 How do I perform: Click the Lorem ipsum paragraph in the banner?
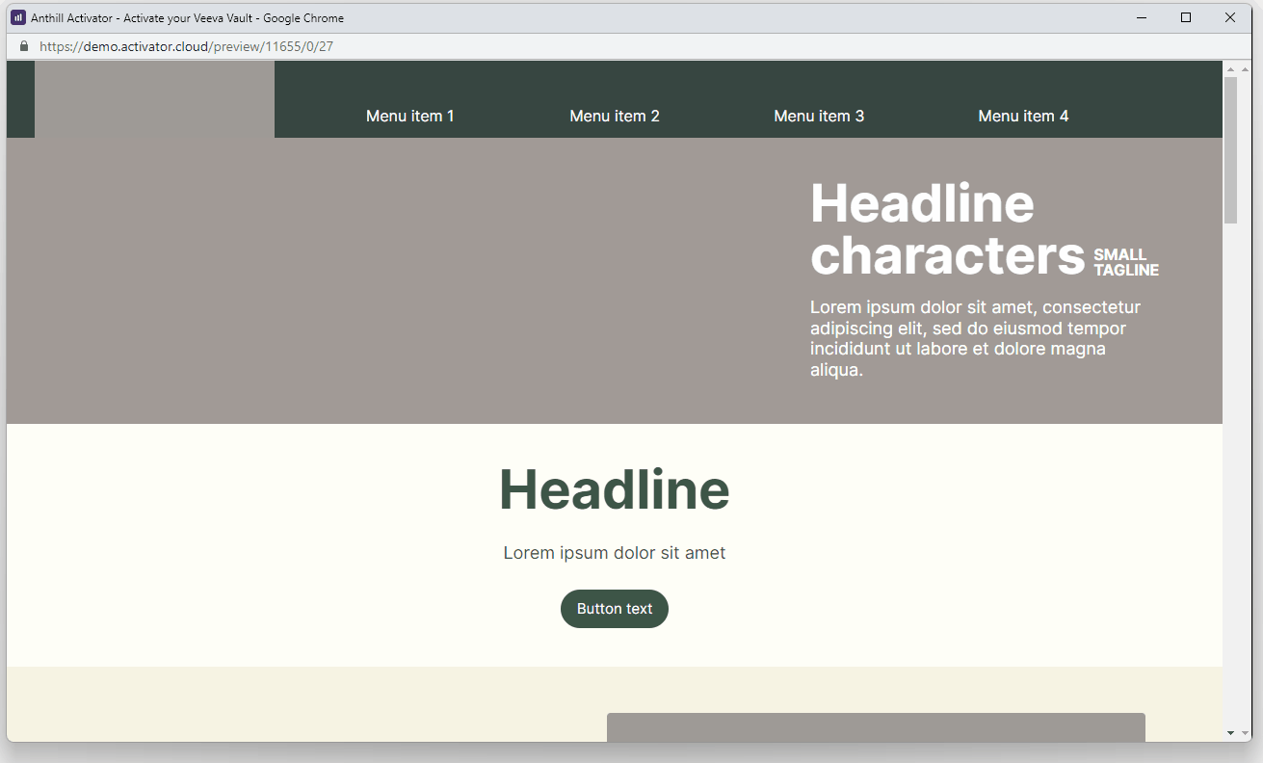click(x=975, y=337)
